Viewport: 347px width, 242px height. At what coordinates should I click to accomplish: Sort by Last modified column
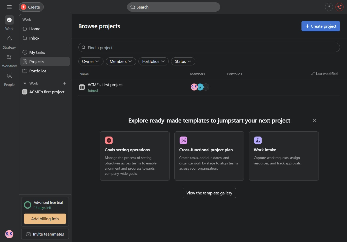(324, 74)
